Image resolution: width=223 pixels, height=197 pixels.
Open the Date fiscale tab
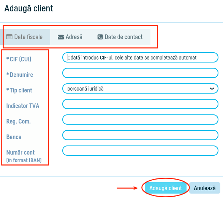coord(25,37)
